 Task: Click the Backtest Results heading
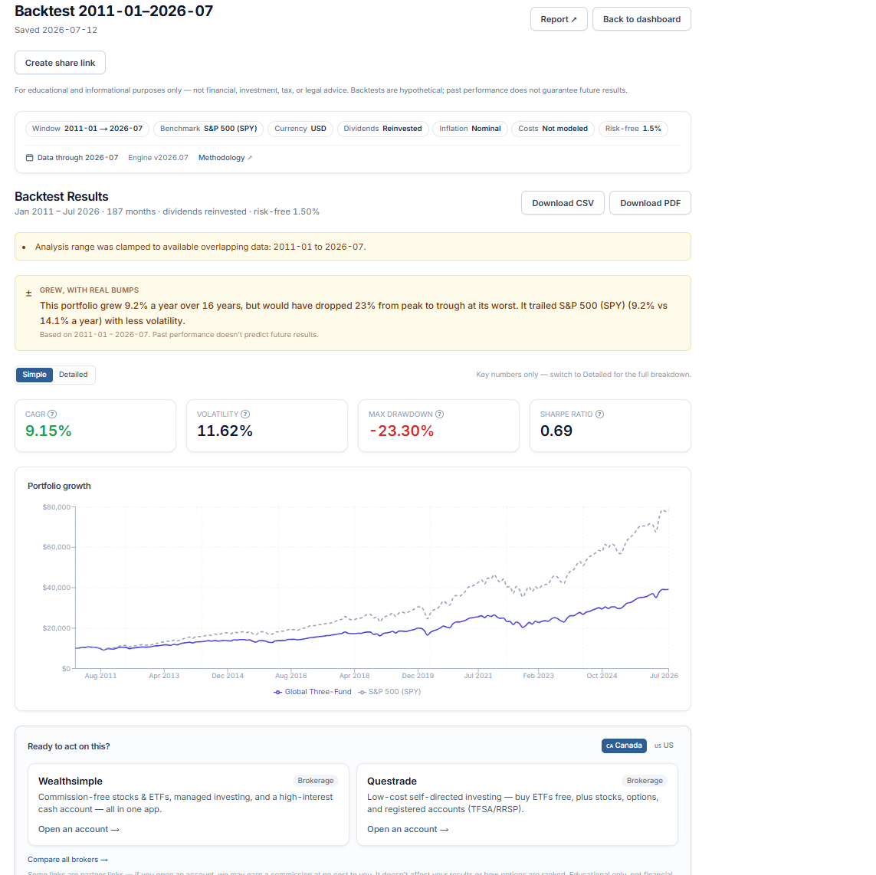tap(61, 197)
